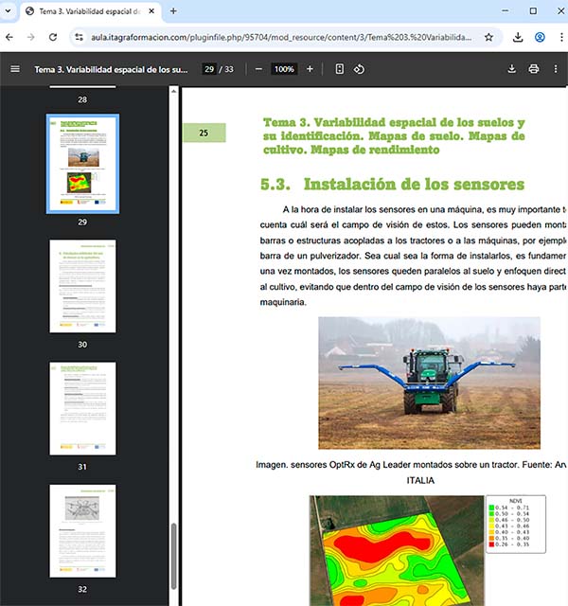
Task: Expand the tab search dropdown arrow
Action: click(x=11, y=11)
